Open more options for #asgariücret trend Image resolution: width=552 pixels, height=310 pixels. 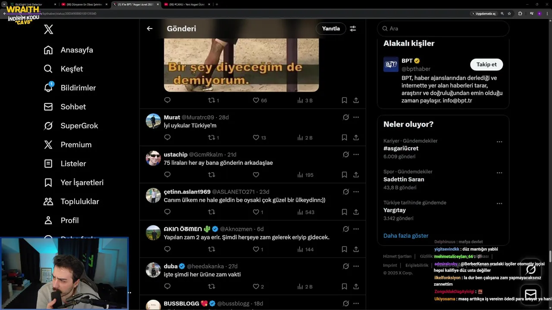pyautogui.click(x=499, y=142)
